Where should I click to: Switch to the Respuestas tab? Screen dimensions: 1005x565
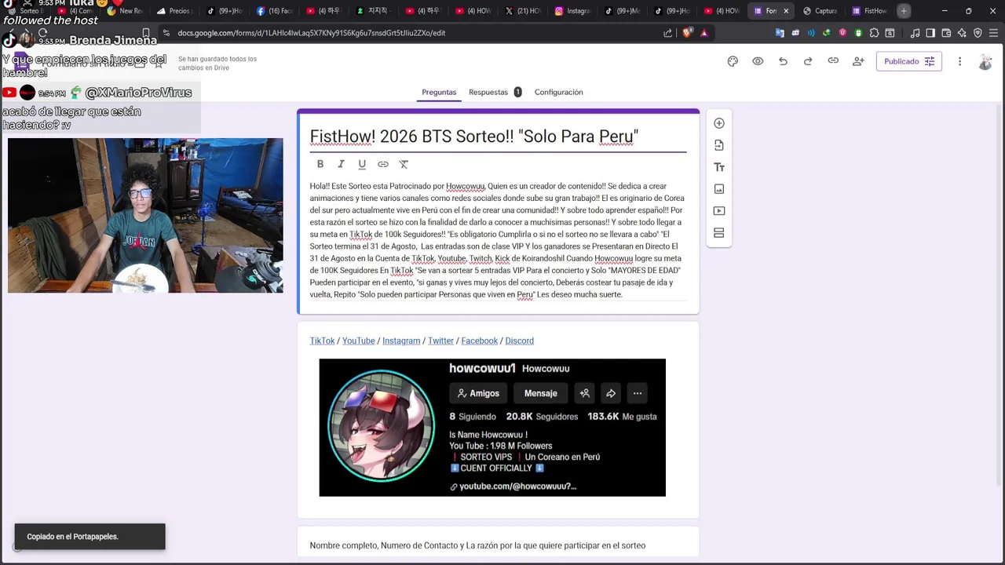495,92
